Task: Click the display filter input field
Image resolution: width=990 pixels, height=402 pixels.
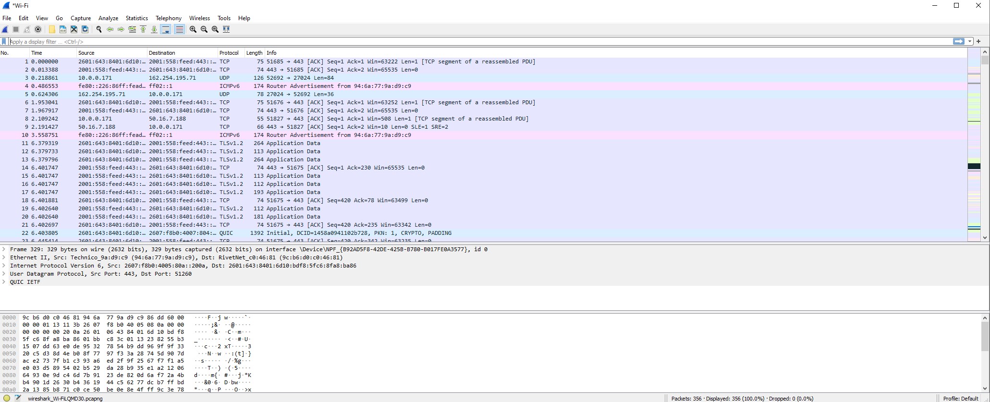Action: (480, 42)
